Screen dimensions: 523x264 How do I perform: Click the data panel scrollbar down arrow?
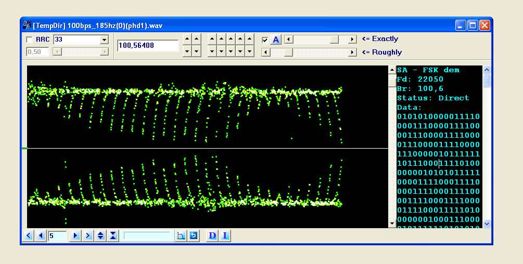point(487,223)
